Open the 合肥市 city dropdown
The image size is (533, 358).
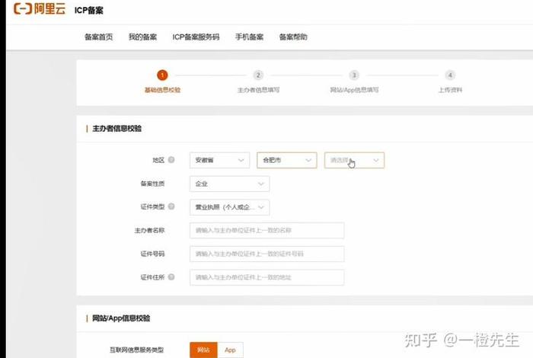tap(287, 160)
